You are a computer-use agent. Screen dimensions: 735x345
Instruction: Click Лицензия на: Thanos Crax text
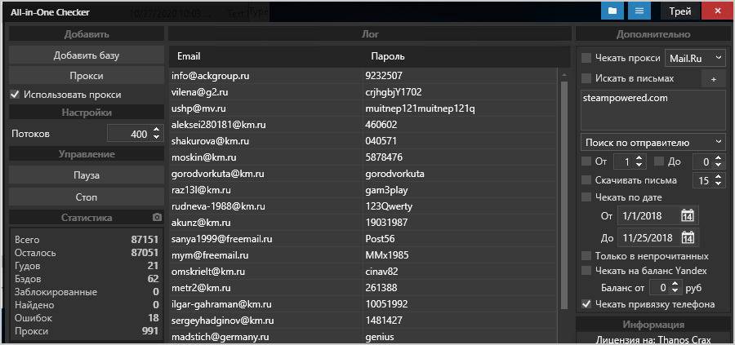click(653, 340)
